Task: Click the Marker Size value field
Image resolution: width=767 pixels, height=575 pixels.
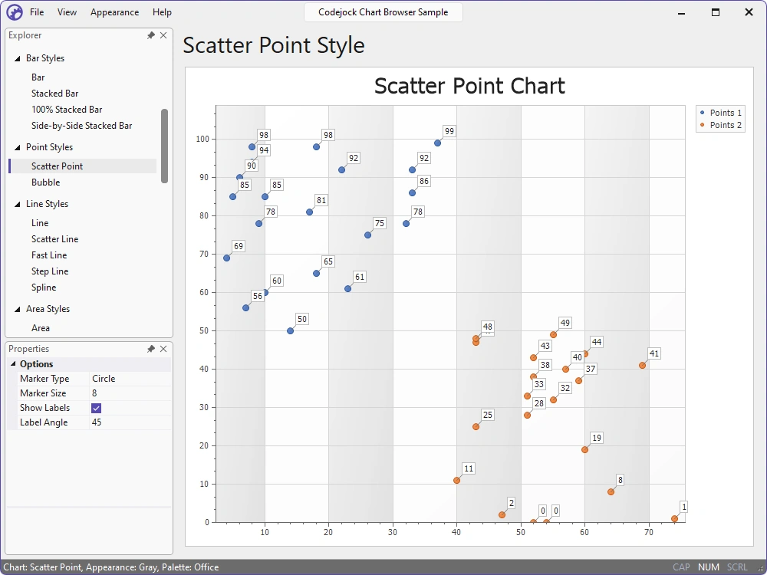Action: 130,393
